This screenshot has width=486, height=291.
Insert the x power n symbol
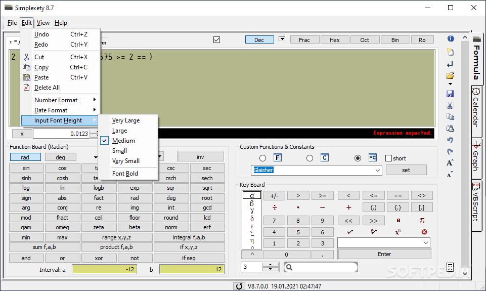click(398, 232)
